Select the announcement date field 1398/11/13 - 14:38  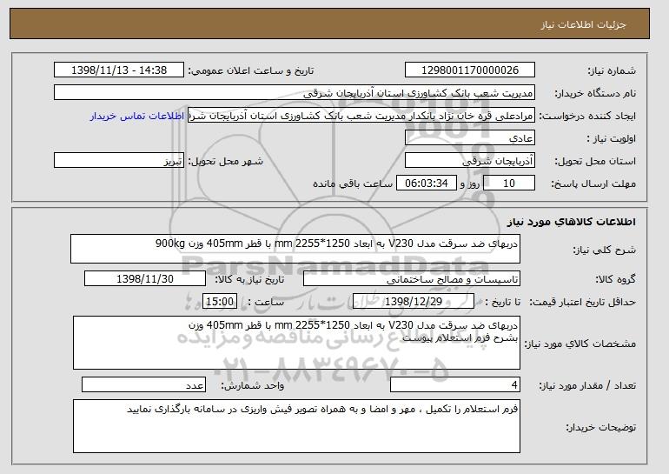pyautogui.click(x=119, y=70)
